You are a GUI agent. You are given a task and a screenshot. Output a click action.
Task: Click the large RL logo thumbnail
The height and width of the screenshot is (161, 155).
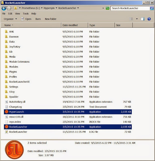14,150
